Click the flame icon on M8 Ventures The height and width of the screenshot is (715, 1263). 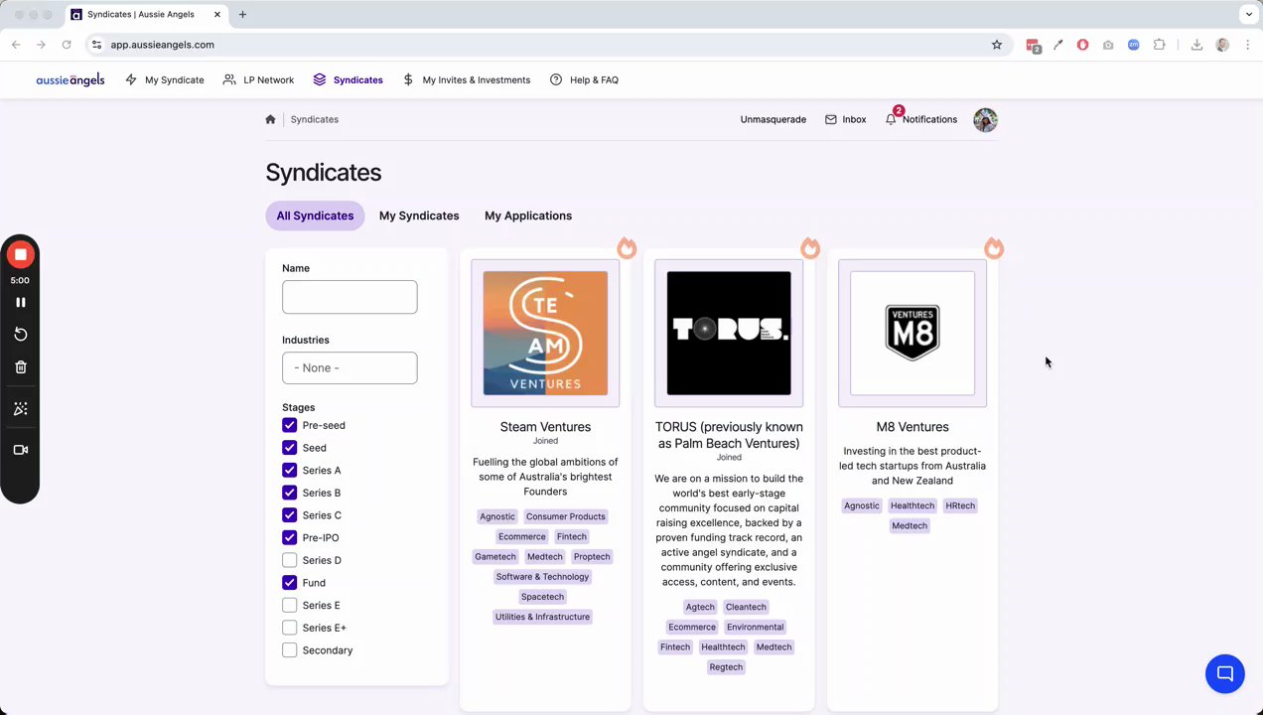(x=994, y=247)
